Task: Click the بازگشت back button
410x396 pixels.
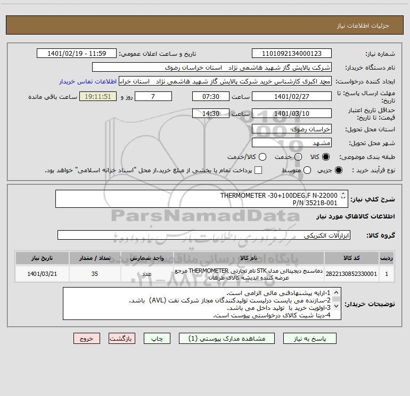Action: (x=122, y=339)
